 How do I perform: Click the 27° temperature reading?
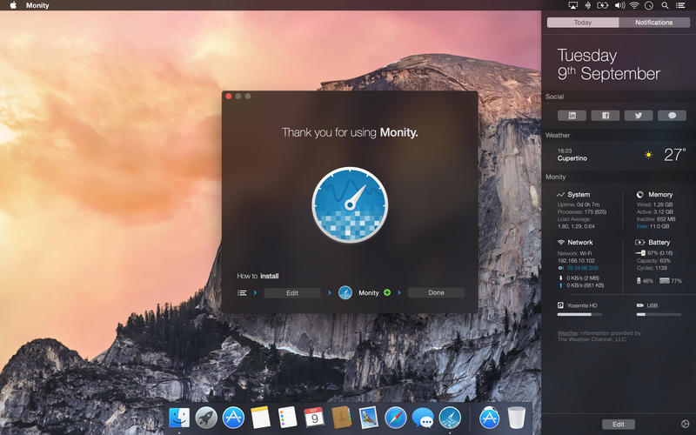tap(675, 155)
